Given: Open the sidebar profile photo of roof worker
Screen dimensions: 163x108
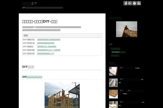Looking at the screenshot, I should (127, 29).
